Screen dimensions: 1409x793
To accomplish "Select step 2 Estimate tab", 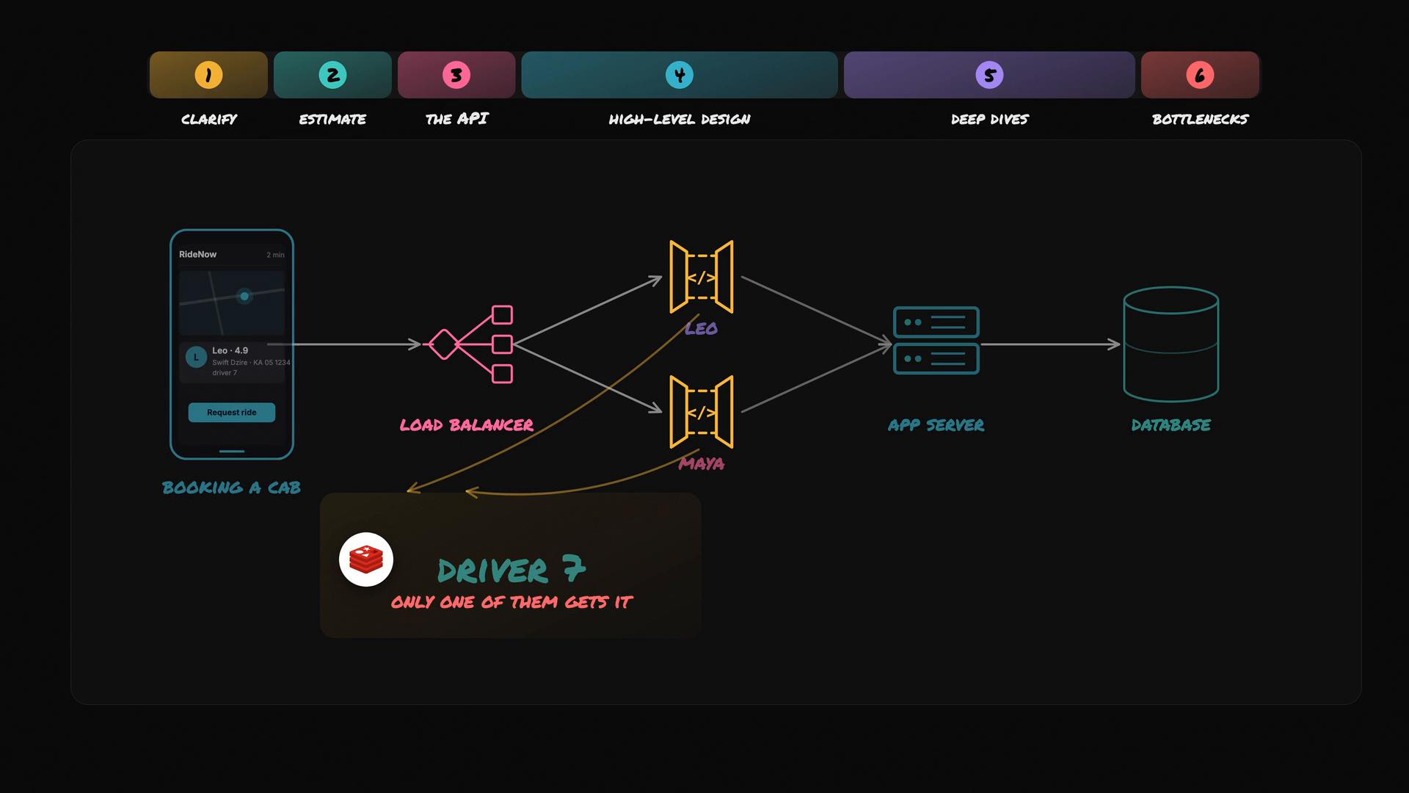I will [x=332, y=75].
